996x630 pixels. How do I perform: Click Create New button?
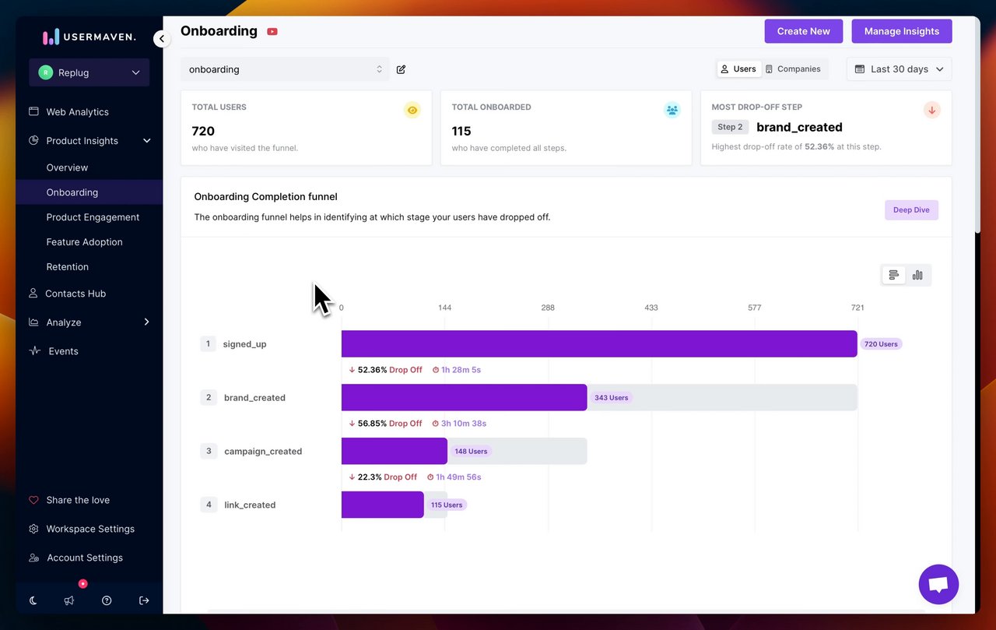click(803, 31)
